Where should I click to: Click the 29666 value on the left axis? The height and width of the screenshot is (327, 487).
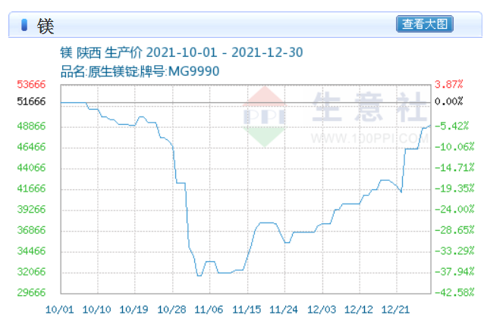coord(32,292)
